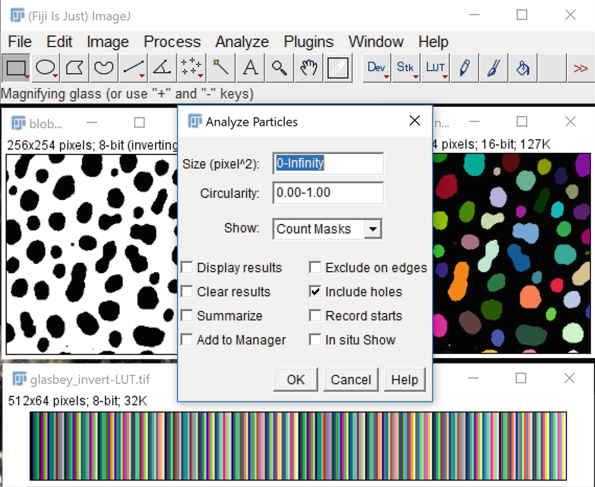This screenshot has height=487, width=595.
Task: Click OK in Analyze Particles dialog
Action: (x=296, y=380)
